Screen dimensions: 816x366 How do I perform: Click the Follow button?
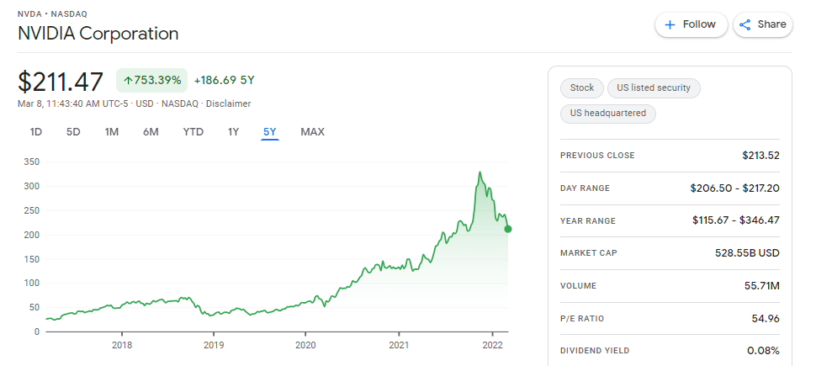click(691, 24)
